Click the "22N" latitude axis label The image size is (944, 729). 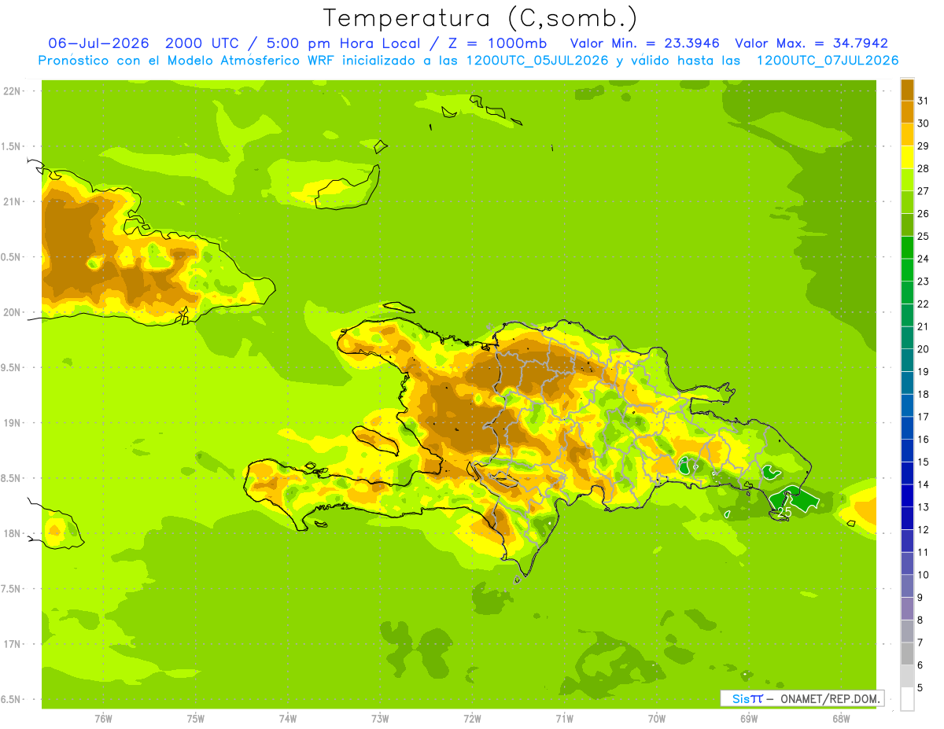click(13, 91)
